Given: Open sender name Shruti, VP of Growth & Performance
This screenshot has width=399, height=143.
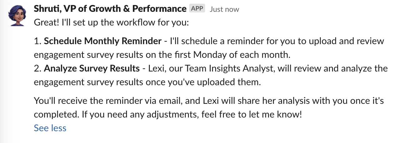Looking at the screenshot, I should click(110, 9).
